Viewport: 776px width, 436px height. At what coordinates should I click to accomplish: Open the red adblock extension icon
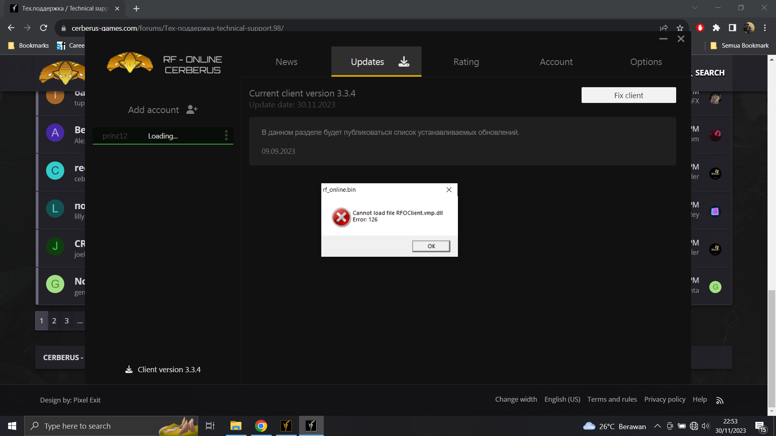700,28
